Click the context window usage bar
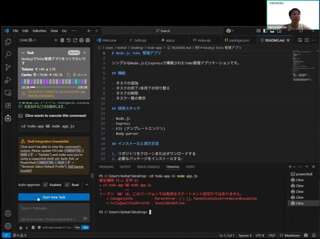 54,87
